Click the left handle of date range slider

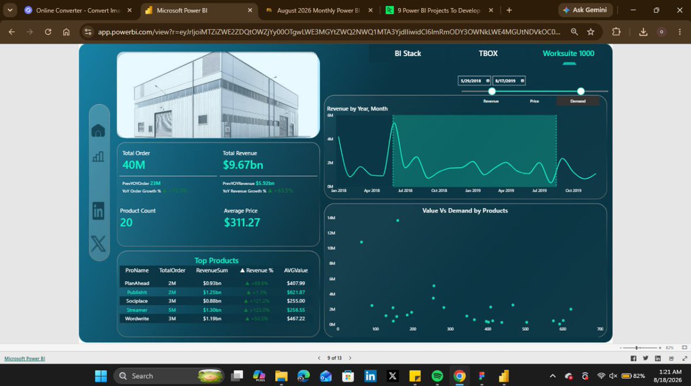click(x=492, y=91)
